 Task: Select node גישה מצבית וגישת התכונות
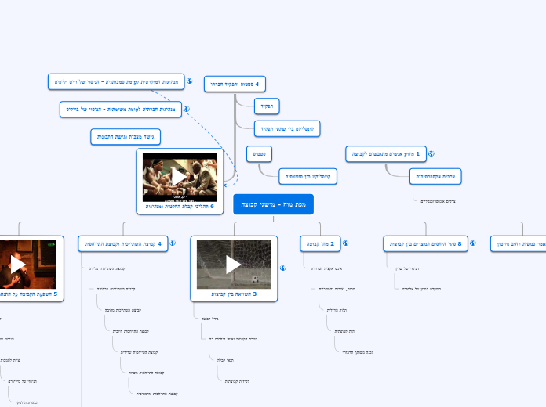[x=126, y=137]
